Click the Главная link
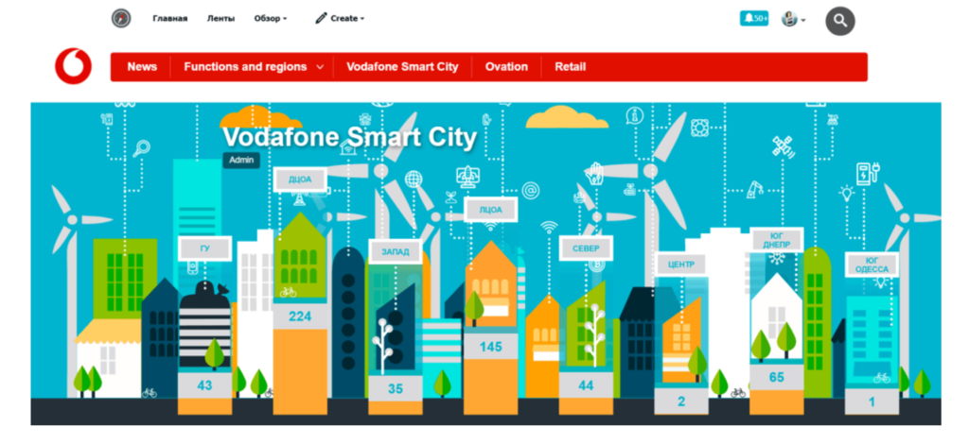This screenshot has width=969, height=444. (x=170, y=18)
